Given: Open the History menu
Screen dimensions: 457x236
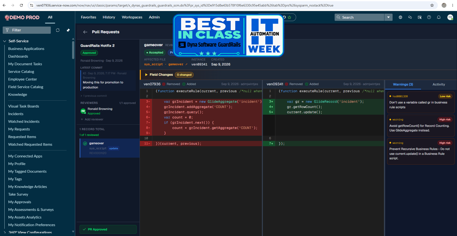Looking at the screenshot, I should (x=109, y=17).
